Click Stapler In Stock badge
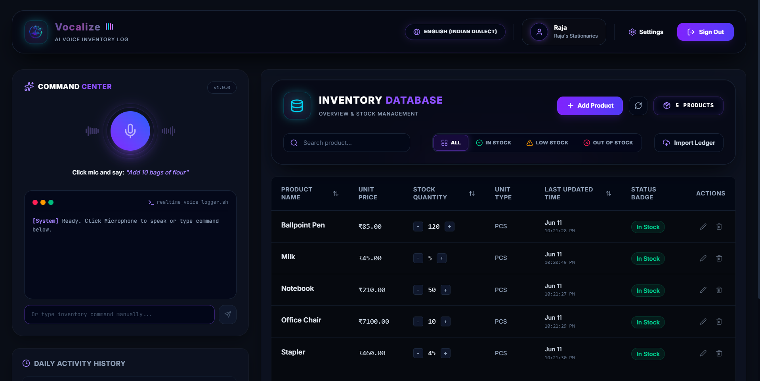The height and width of the screenshot is (381, 760). click(648, 354)
